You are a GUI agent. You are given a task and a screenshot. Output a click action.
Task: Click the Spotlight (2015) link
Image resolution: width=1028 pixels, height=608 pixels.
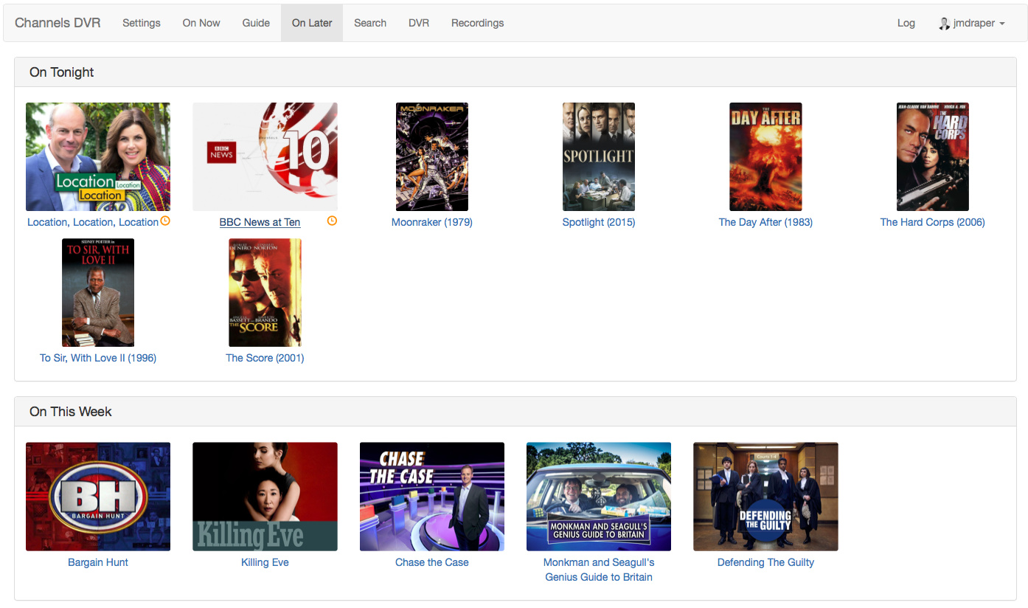[598, 222]
